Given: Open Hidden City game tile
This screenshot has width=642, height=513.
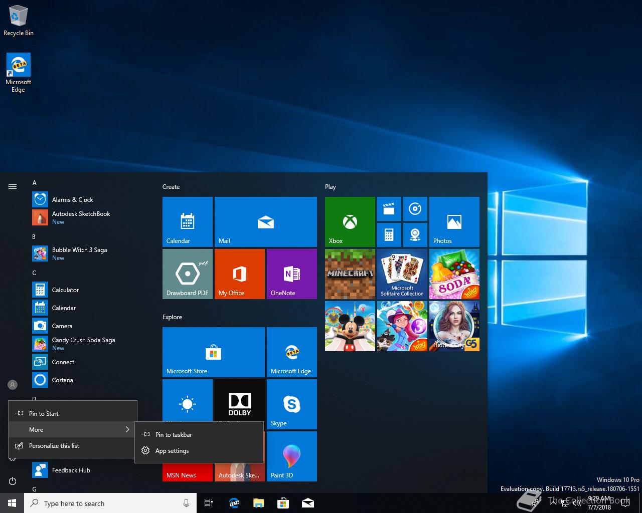Looking at the screenshot, I should pos(454,326).
